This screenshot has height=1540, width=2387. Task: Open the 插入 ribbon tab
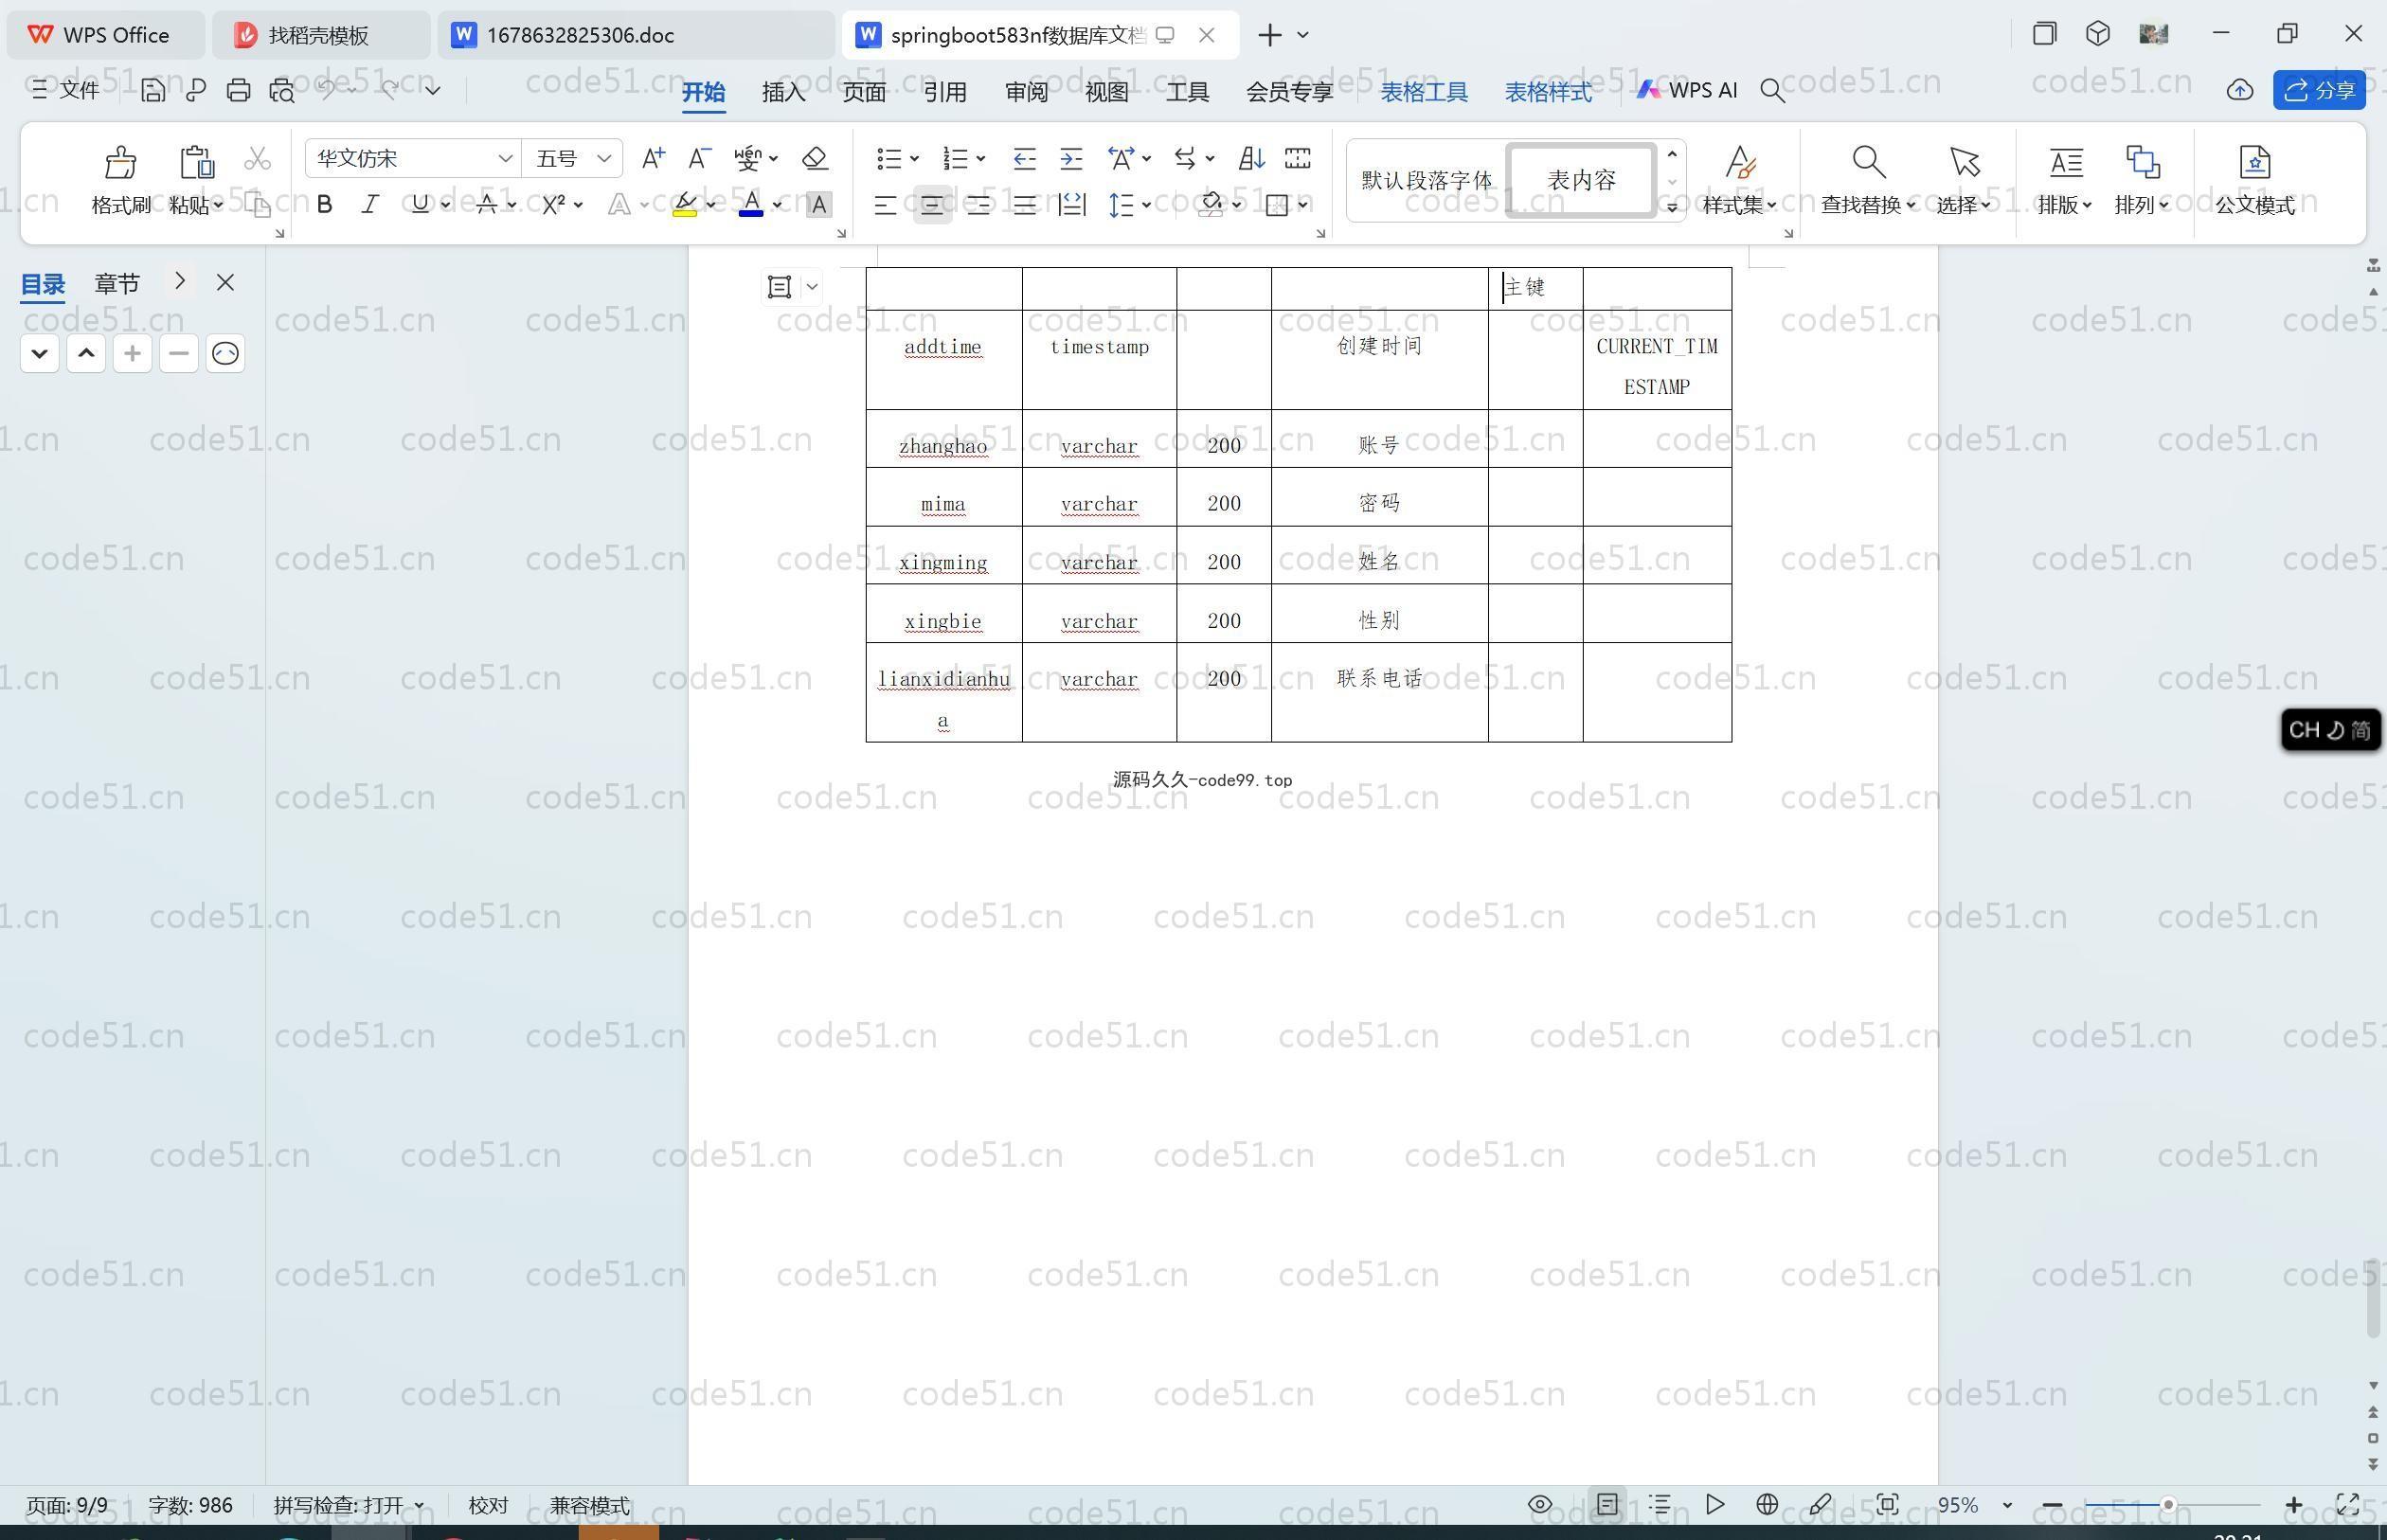pos(783,91)
